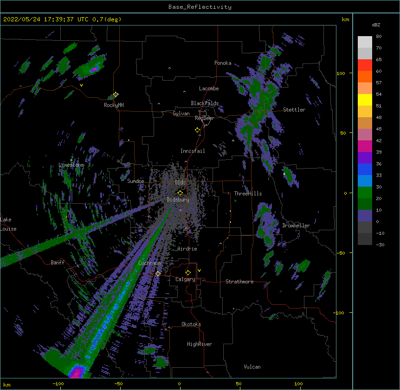This screenshot has width=400, height=390.
Task: Click the Calgary city label
Action: tap(185, 279)
